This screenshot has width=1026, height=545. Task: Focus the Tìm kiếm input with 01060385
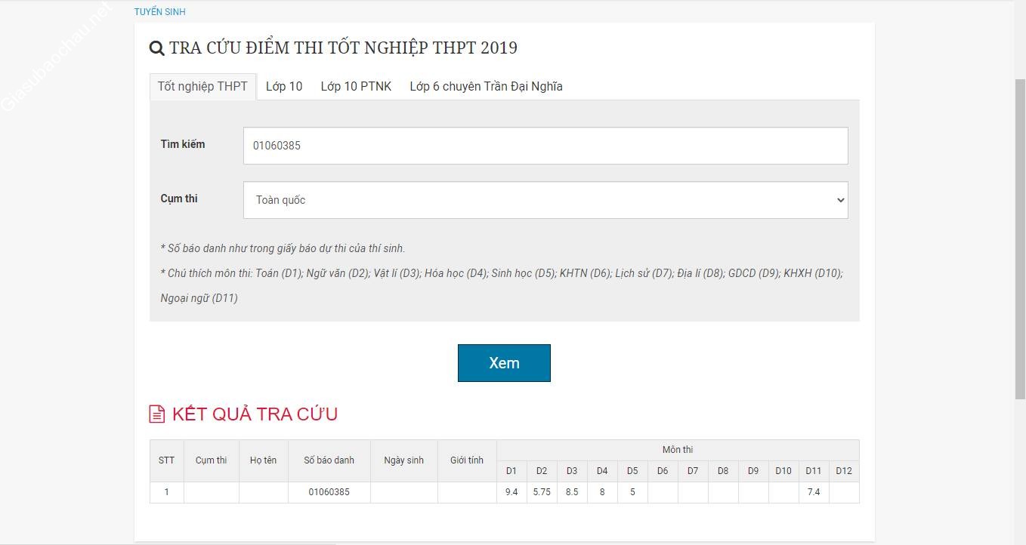[545, 146]
